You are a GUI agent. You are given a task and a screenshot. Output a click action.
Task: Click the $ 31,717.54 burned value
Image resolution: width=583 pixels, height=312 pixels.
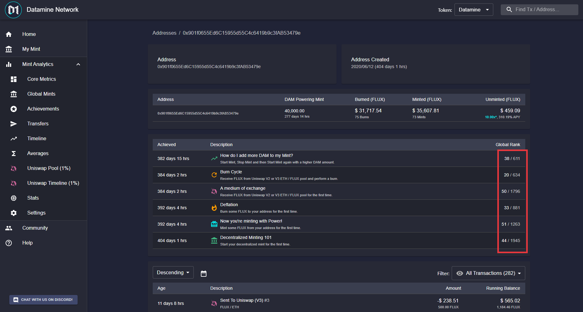point(368,111)
